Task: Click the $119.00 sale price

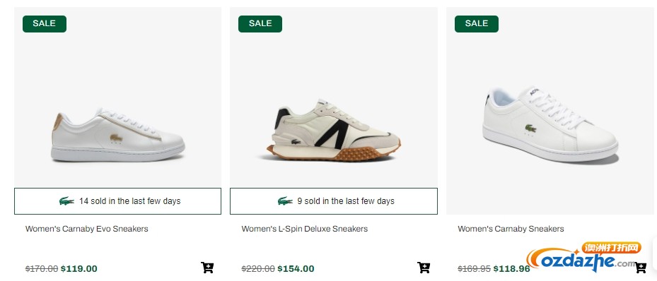Action: pyautogui.click(x=79, y=268)
